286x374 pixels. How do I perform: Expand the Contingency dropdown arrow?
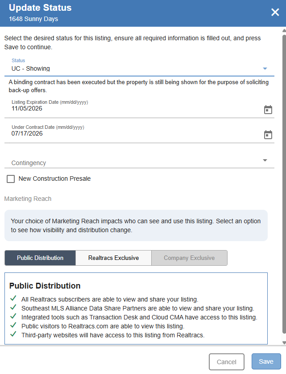(265, 160)
